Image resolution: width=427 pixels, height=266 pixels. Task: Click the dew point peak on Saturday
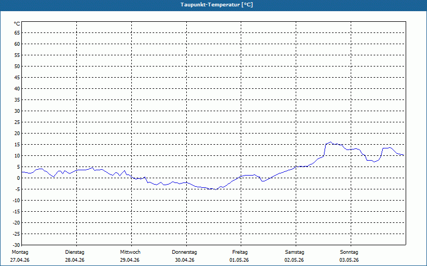pyautogui.click(x=330, y=142)
